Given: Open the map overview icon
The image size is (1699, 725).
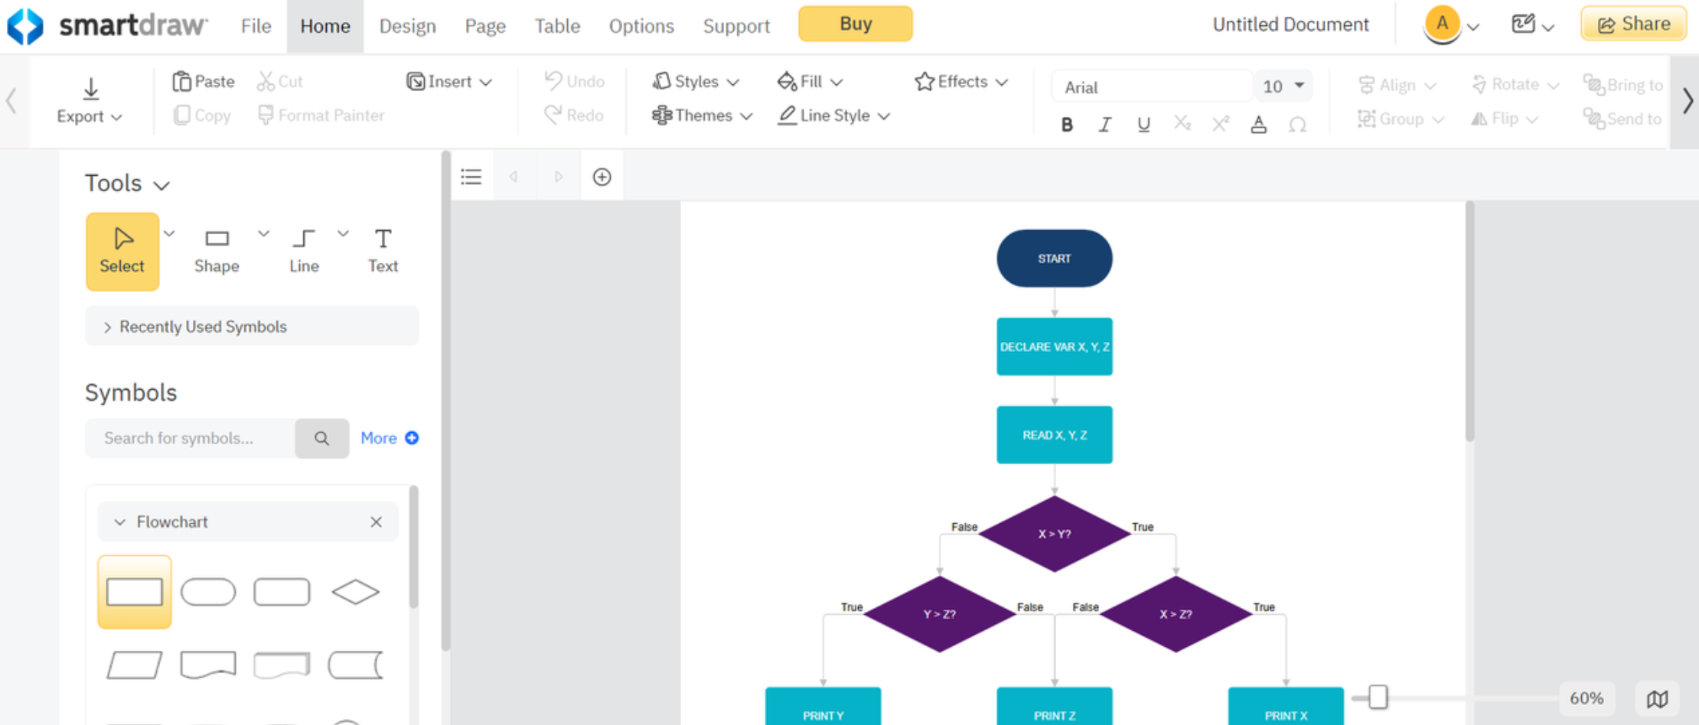Looking at the screenshot, I should (x=1657, y=698).
